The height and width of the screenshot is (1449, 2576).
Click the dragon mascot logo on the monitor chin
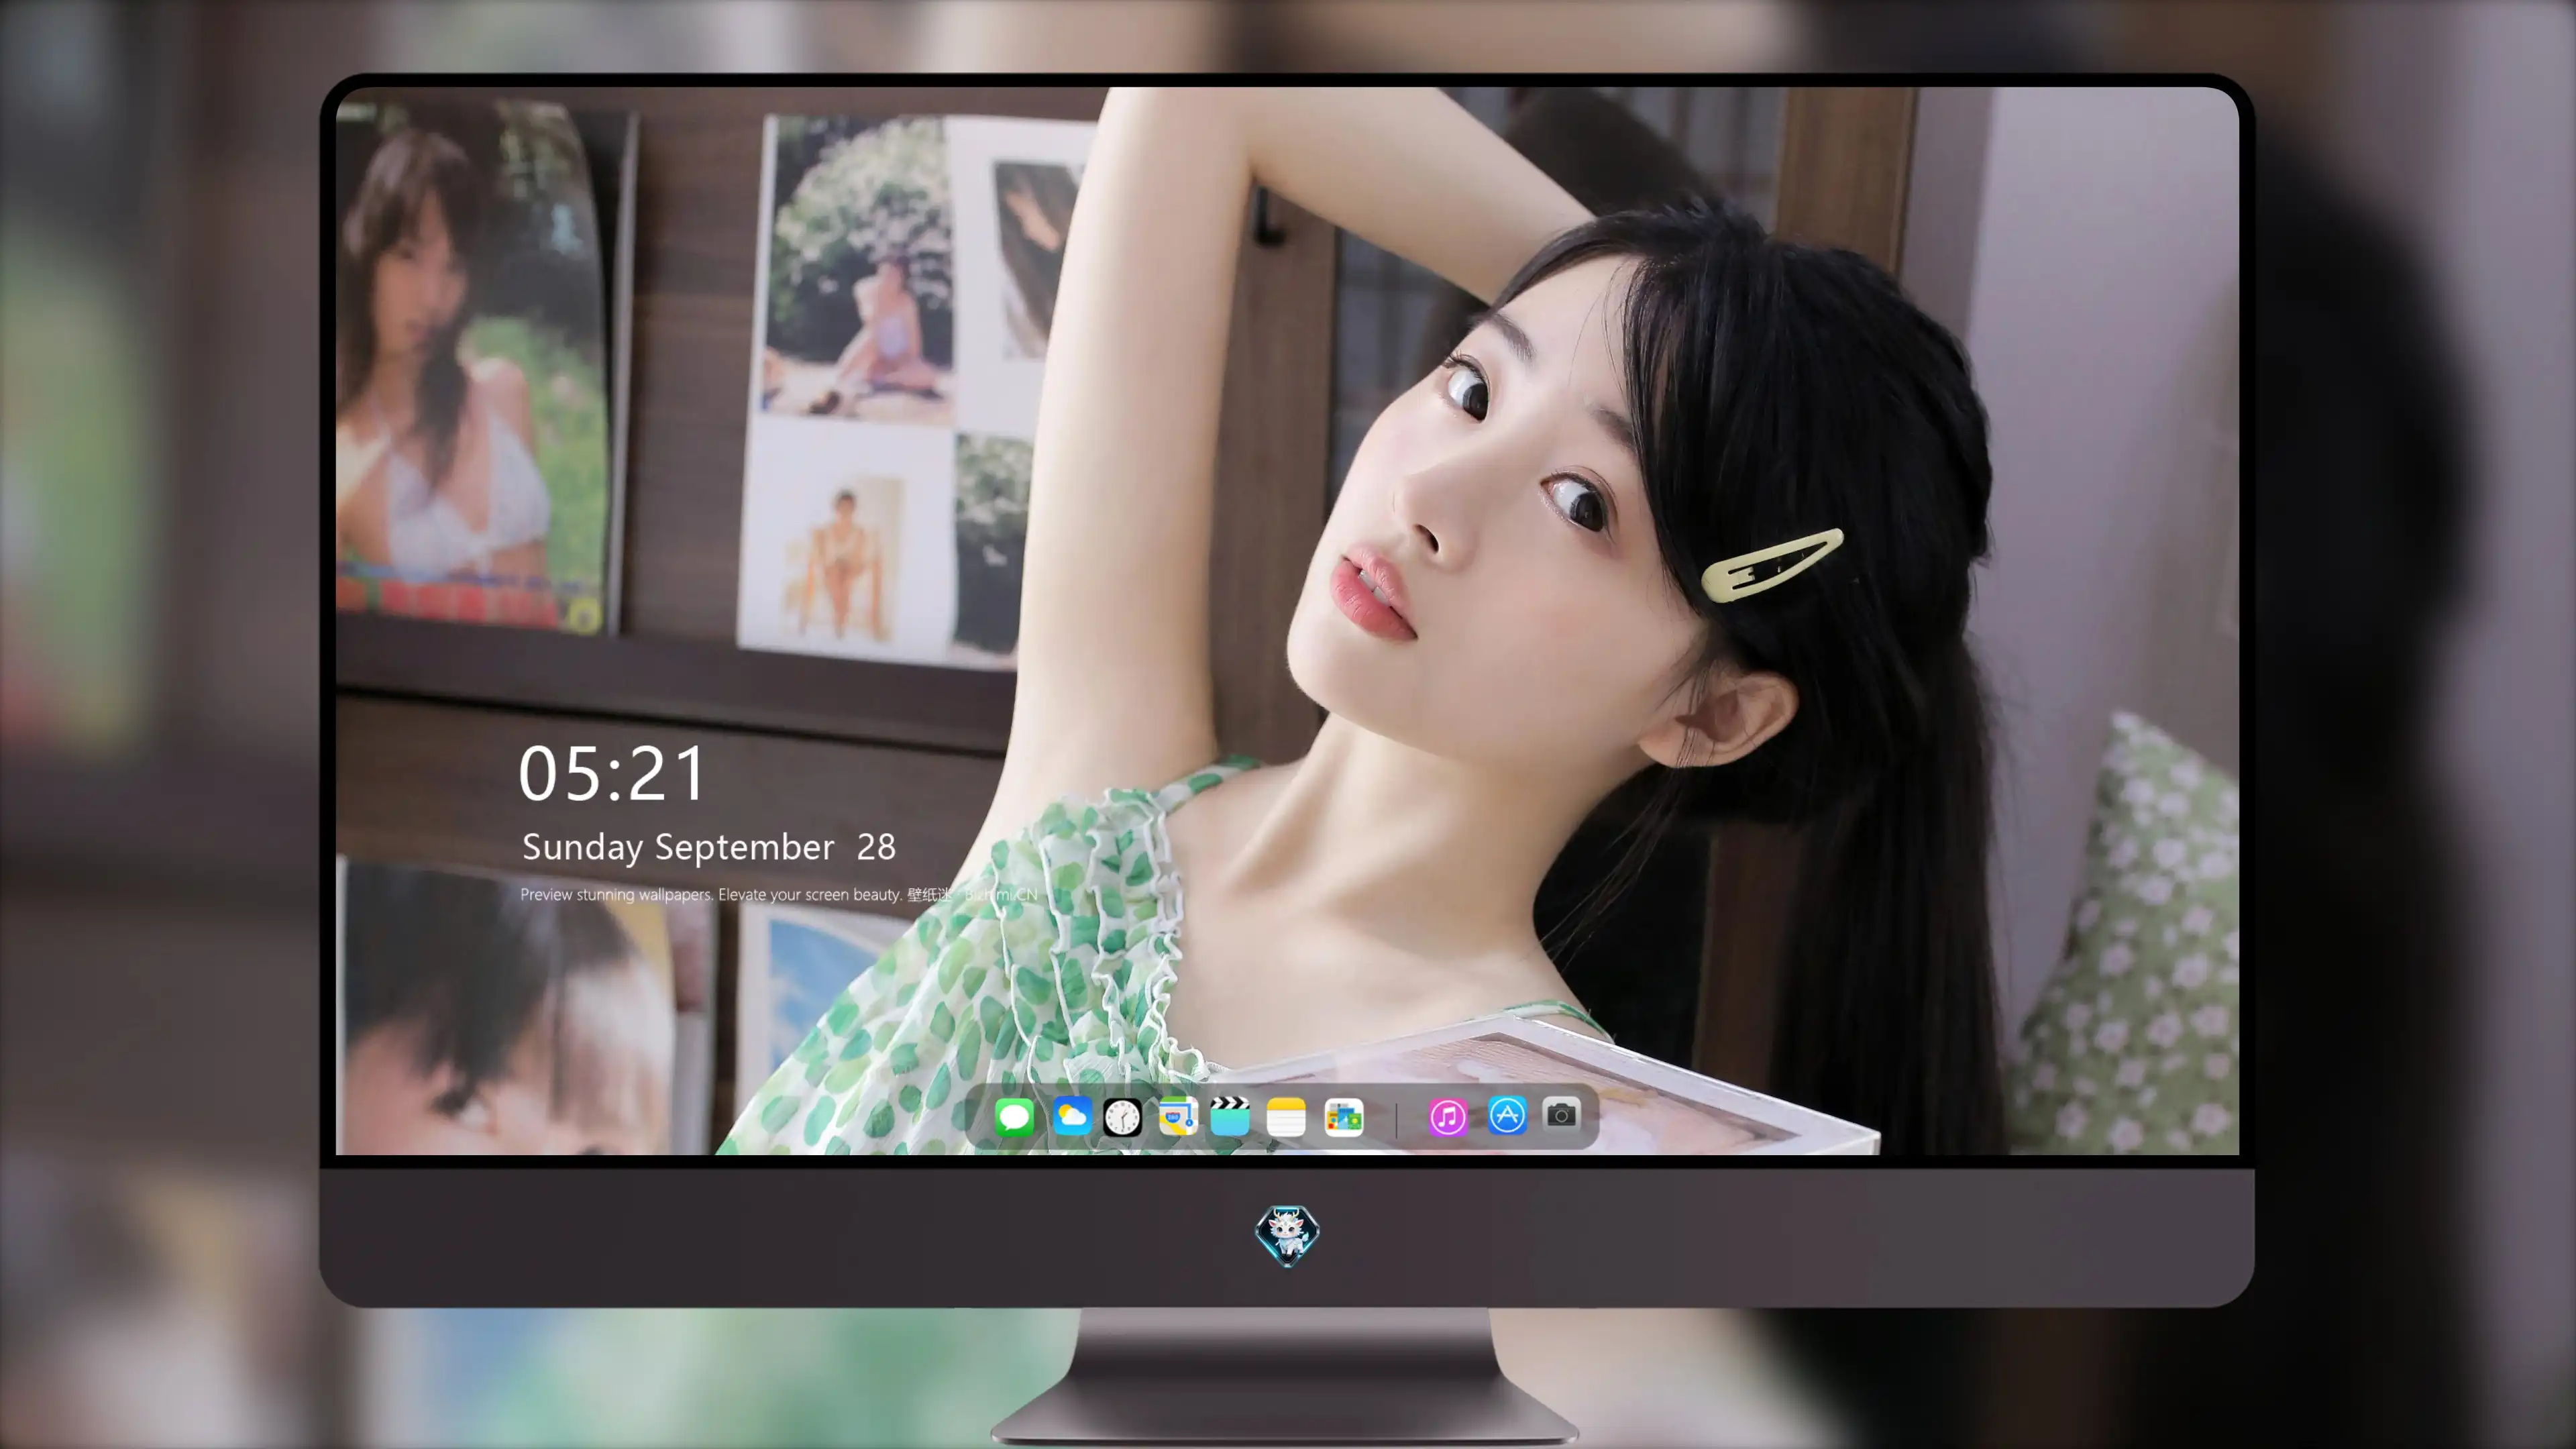click(x=1287, y=1235)
